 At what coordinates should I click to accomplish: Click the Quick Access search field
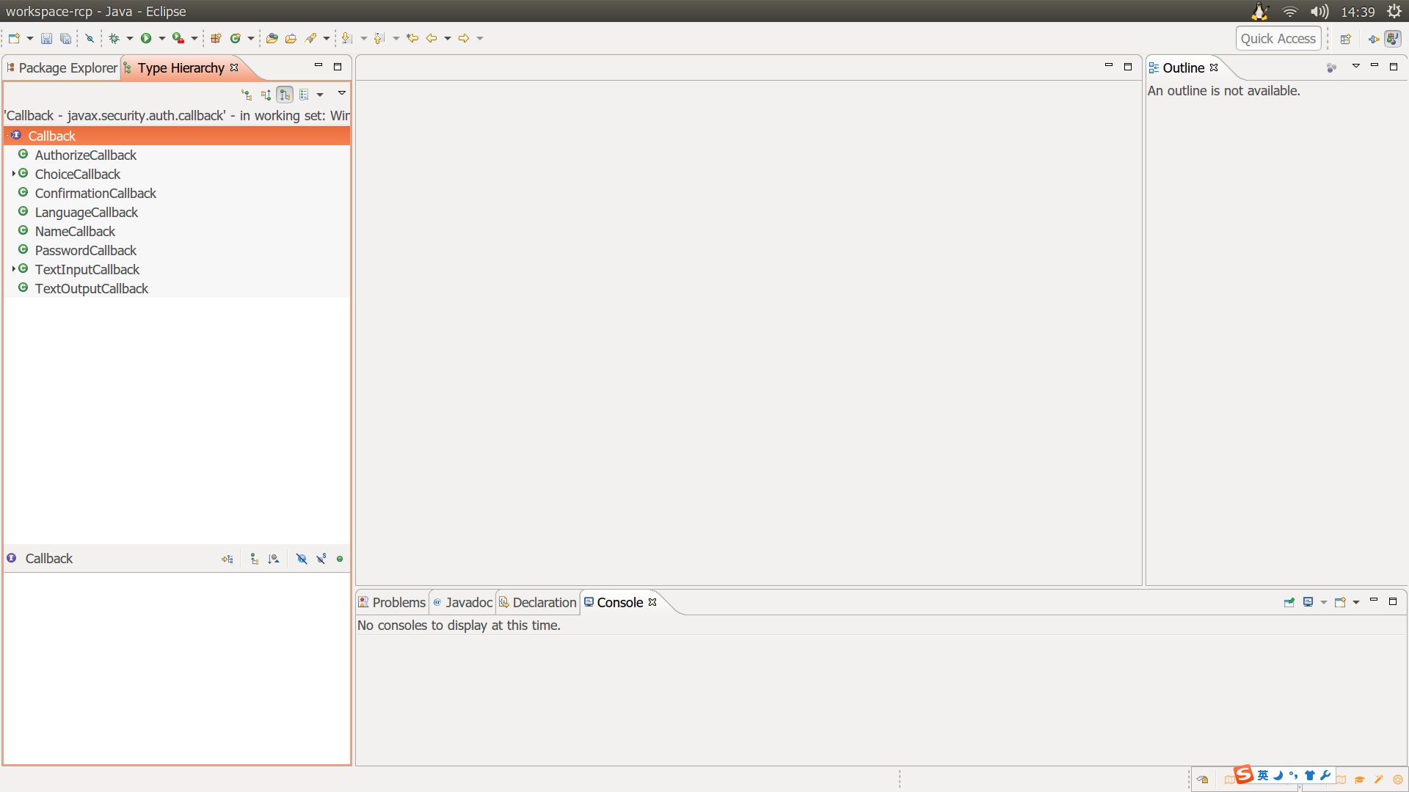[1278, 39]
